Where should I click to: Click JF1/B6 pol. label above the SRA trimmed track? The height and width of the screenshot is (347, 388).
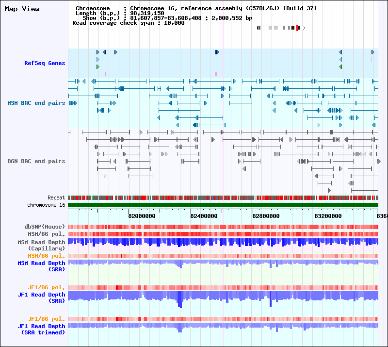(x=46, y=319)
